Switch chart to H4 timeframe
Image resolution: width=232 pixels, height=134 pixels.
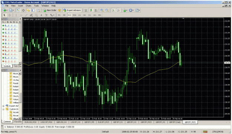pos(84,15)
